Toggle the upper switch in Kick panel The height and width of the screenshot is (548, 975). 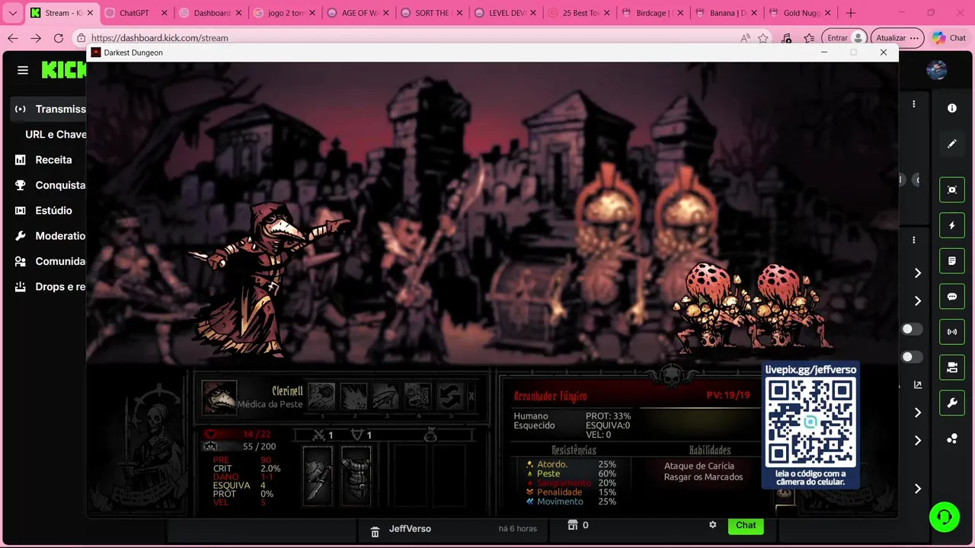[x=911, y=329]
